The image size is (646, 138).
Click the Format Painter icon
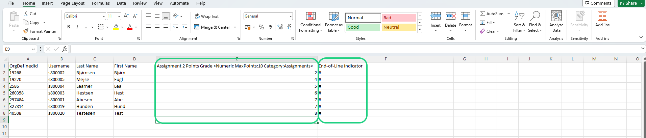[26, 31]
